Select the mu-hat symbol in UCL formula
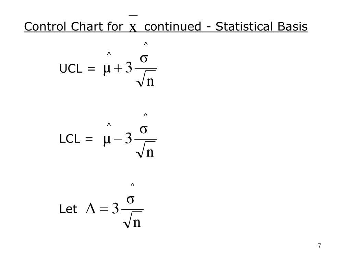 click(x=107, y=64)
